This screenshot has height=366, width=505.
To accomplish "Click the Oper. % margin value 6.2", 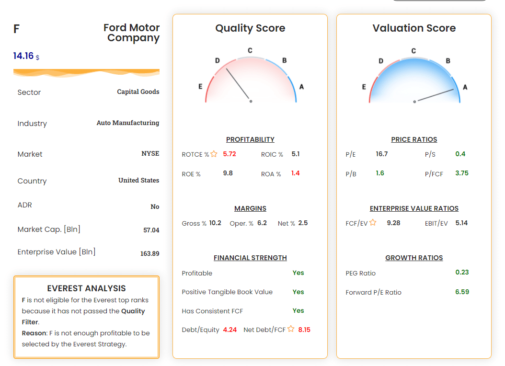I will point(262,223).
